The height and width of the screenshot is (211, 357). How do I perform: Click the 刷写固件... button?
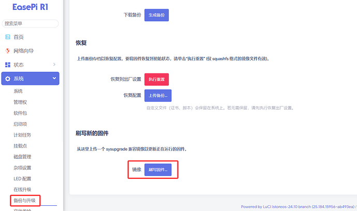click(158, 169)
